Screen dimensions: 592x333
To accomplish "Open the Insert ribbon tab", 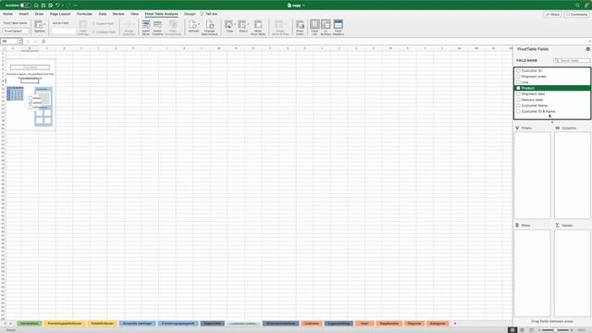I will pyautogui.click(x=24, y=14).
